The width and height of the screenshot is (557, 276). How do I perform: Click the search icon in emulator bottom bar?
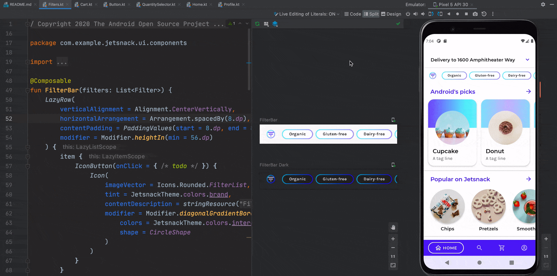(x=480, y=248)
